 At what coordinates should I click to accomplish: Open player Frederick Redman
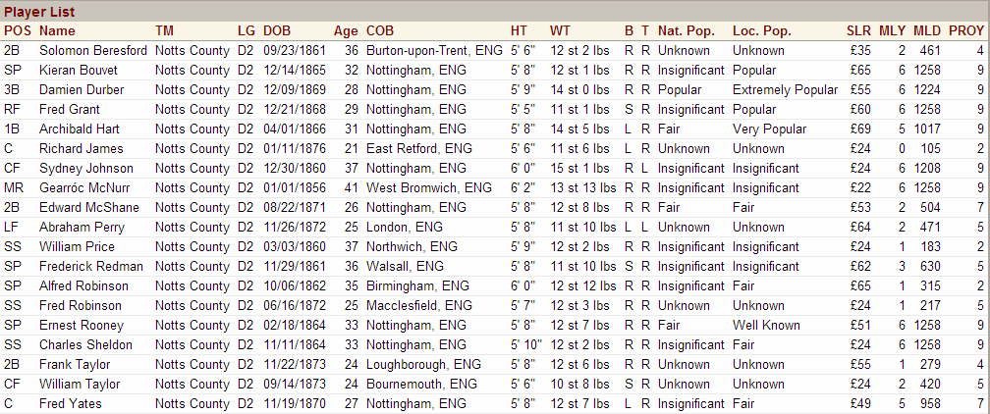coord(91,266)
